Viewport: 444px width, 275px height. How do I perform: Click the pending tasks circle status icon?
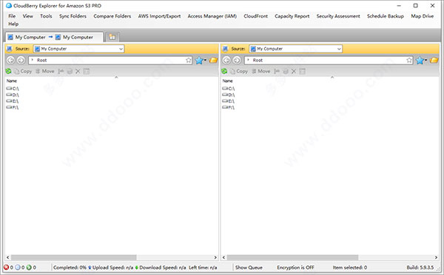tap(18, 267)
